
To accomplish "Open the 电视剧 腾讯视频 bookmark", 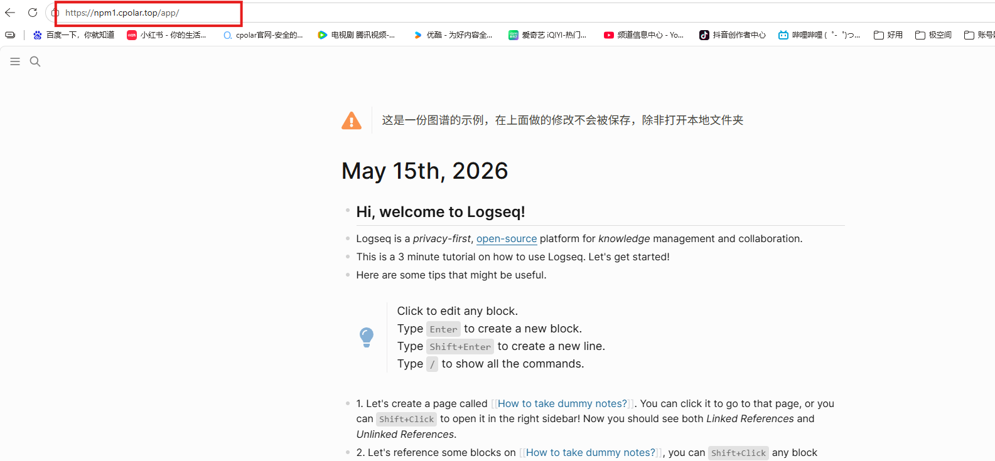I will [357, 35].
